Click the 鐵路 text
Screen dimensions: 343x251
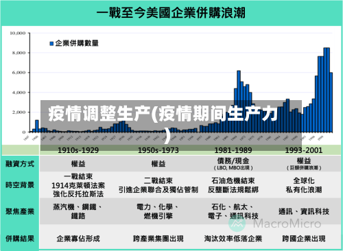click(x=78, y=216)
